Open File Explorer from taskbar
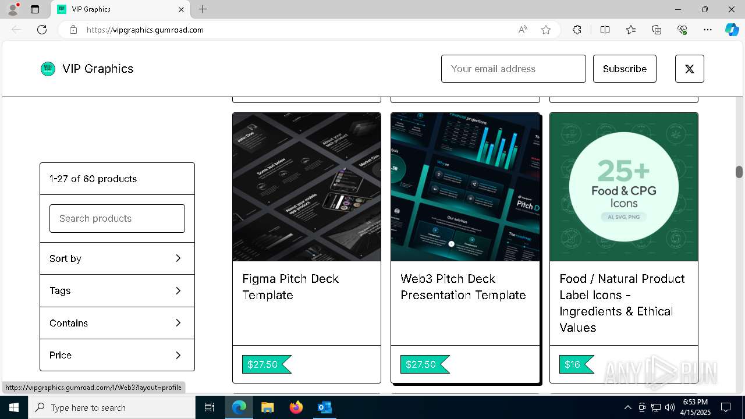 (x=267, y=407)
